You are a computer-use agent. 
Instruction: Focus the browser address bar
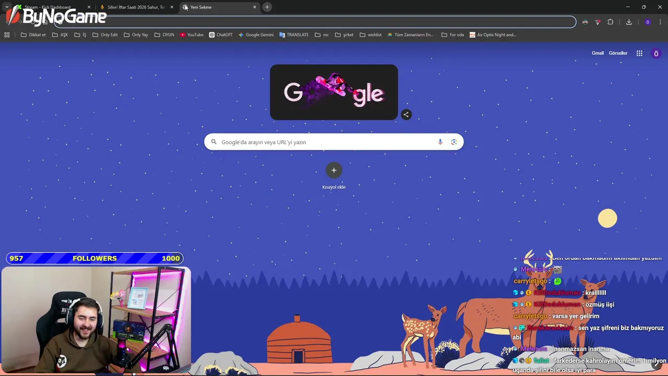pos(315,22)
